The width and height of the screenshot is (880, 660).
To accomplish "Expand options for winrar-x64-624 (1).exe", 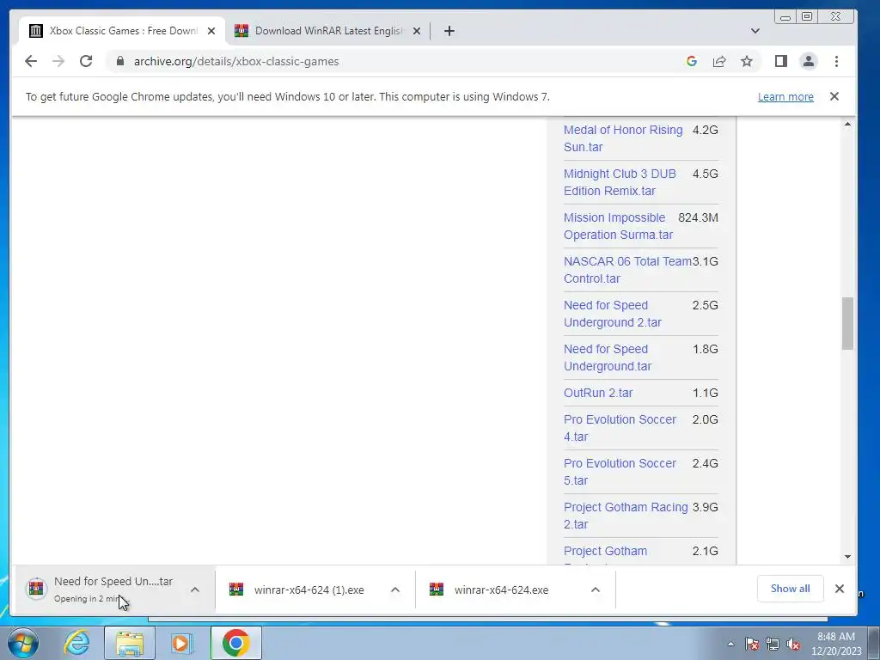I will click(x=395, y=590).
